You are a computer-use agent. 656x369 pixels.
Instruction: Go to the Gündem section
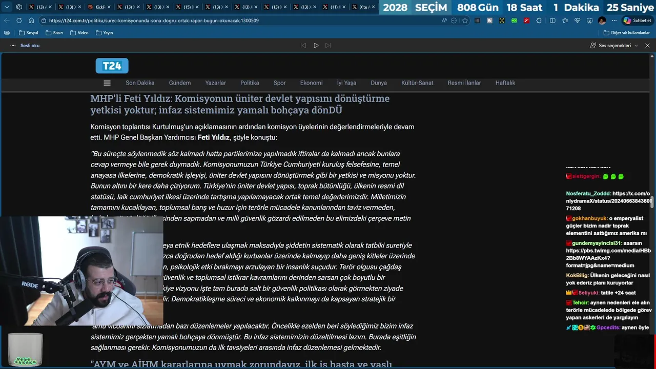pyautogui.click(x=180, y=83)
